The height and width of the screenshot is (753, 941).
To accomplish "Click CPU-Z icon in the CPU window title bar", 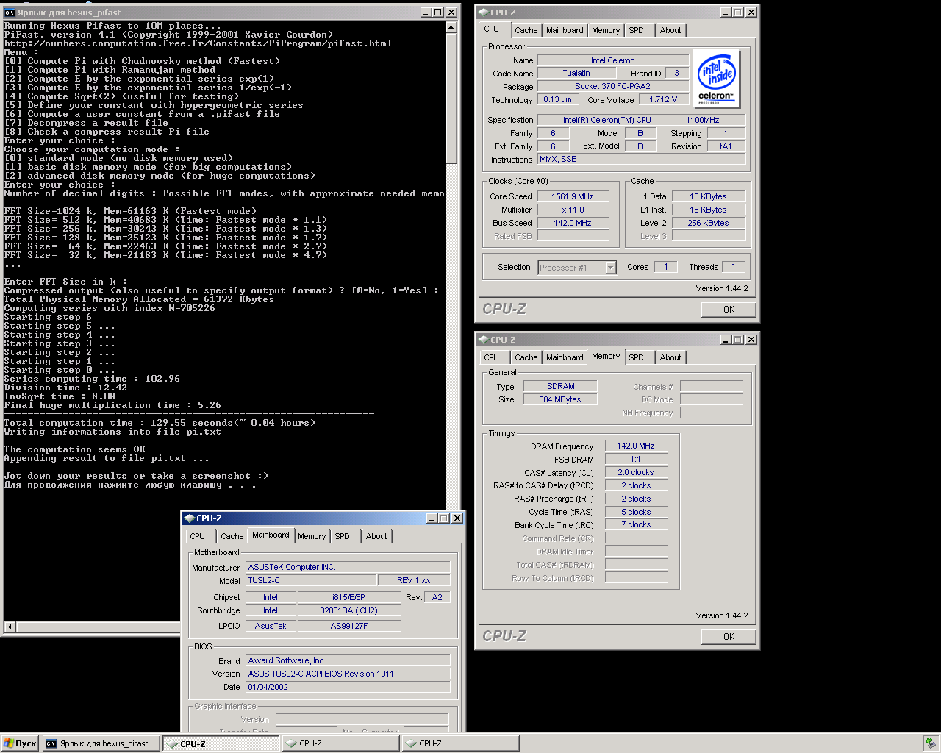I will pos(483,13).
